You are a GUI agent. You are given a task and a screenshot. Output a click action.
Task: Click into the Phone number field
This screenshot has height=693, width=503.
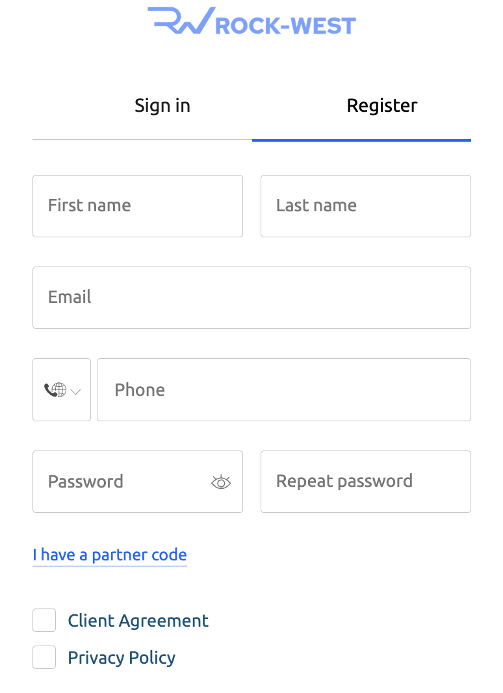[284, 390]
